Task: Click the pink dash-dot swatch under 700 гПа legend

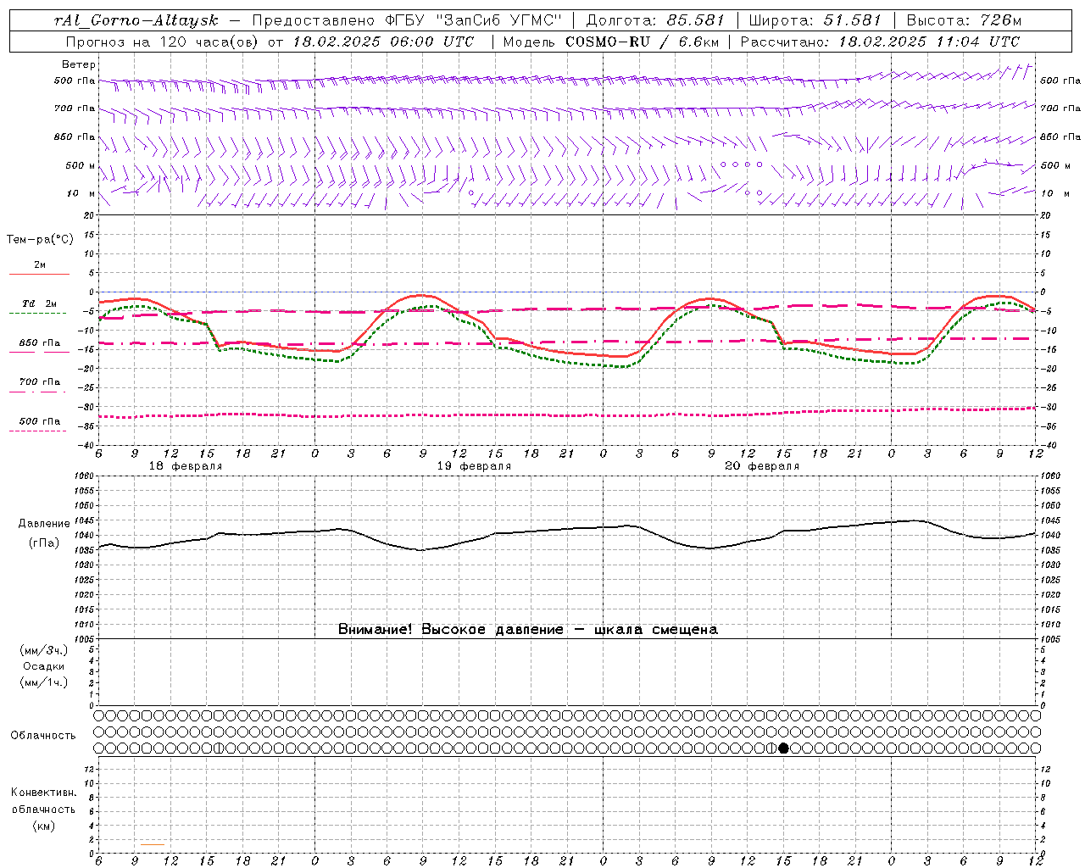Action: coord(38,392)
